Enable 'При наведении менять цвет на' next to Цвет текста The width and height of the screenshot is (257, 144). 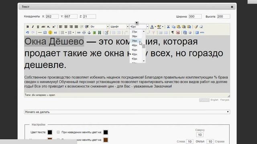[x=58, y=132]
